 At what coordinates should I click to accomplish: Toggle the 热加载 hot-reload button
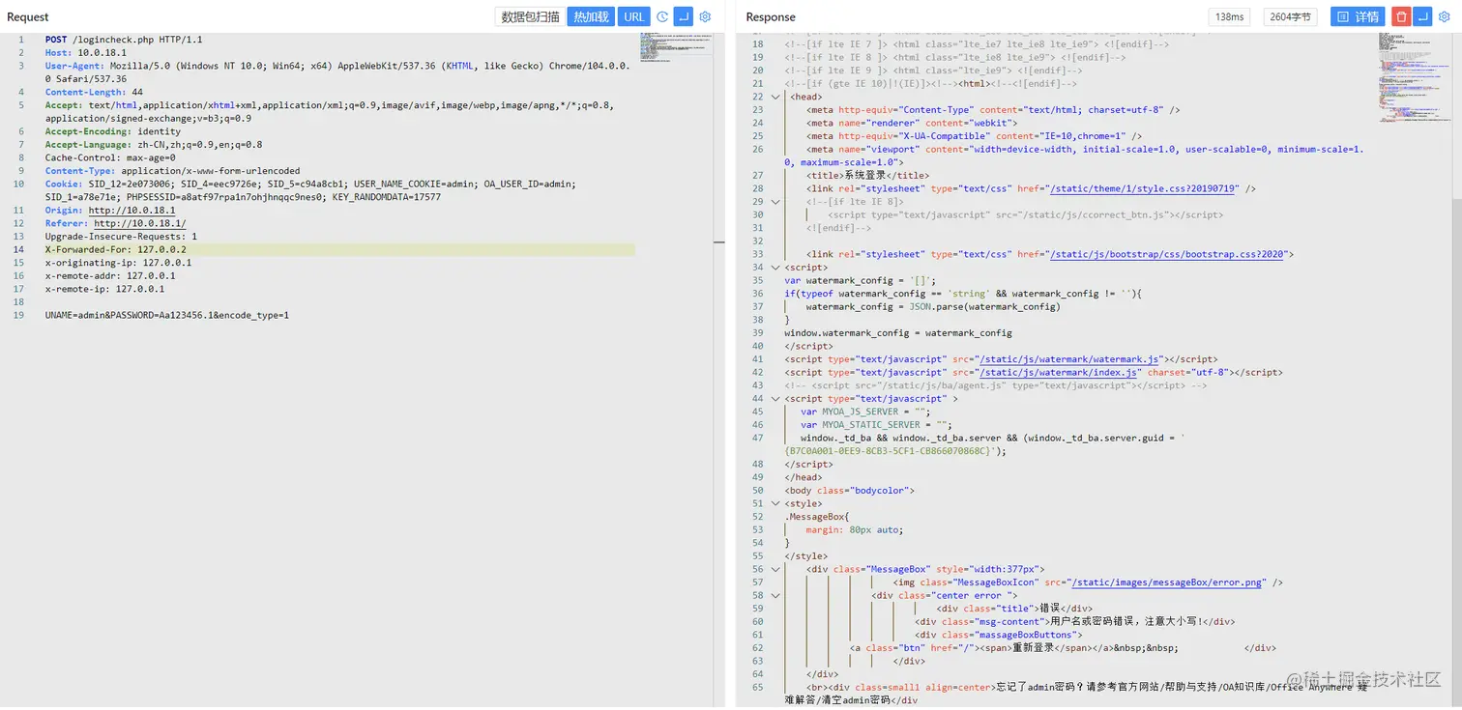tap(591, 16)
